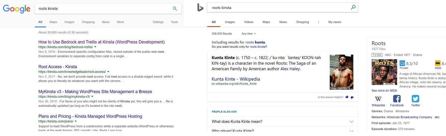
Task: Click See more on IMDb
Action: click(384, 90)
